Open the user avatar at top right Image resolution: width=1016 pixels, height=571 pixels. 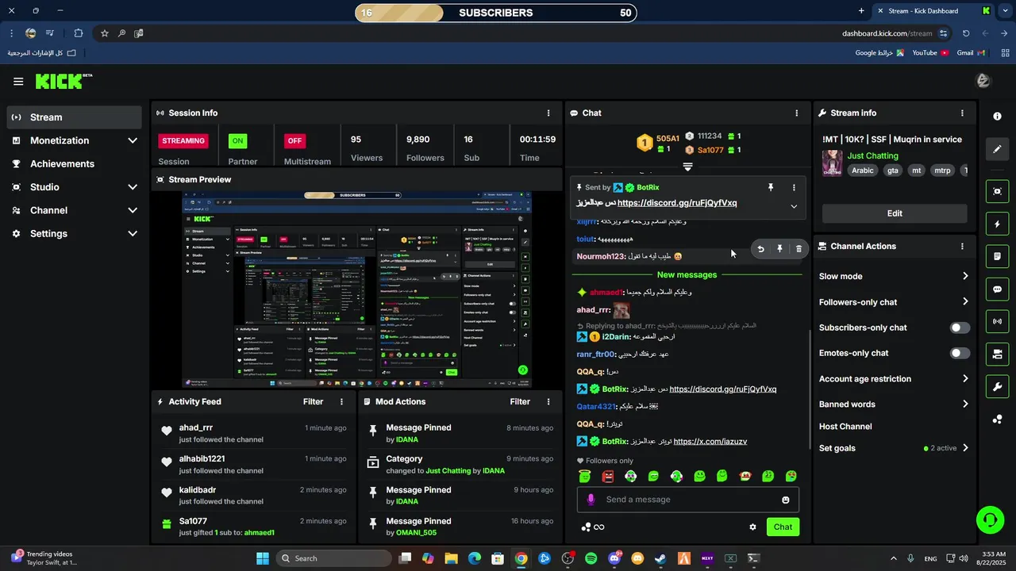tap(983, 81)
